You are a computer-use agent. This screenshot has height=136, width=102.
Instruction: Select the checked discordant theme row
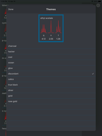pos(51,74)
